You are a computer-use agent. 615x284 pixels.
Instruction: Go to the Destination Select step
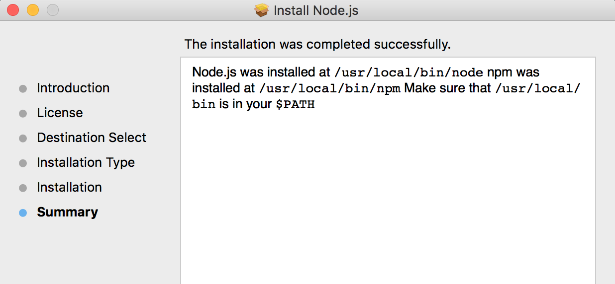click(92, 138)
